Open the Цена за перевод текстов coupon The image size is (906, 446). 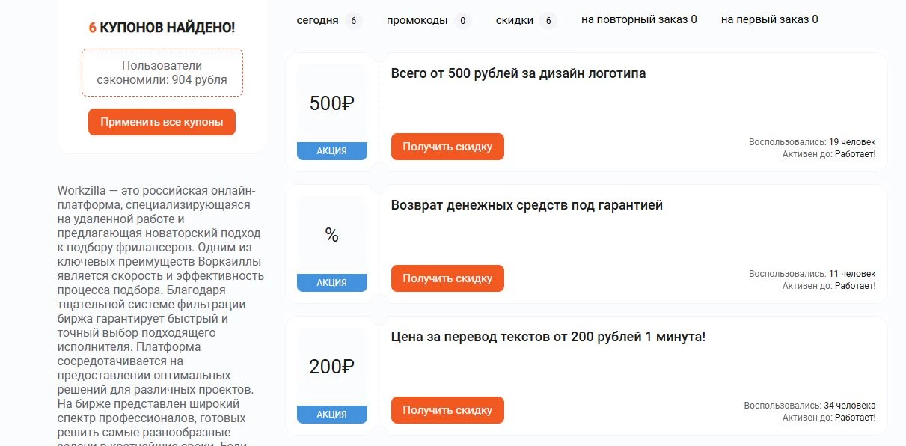coord(547,337)
